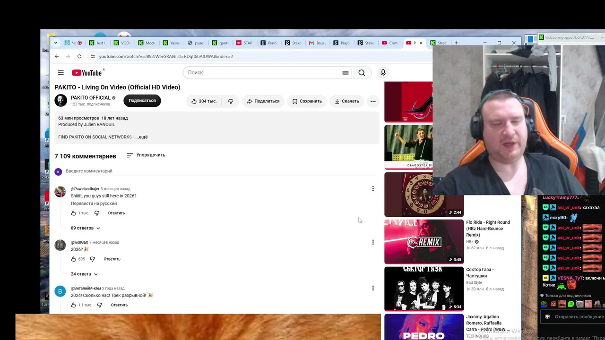Image resolution: width=605 pixels, height=340 pixels.
Task: Like the video with 304 тыс. likes
Action: 204,101
